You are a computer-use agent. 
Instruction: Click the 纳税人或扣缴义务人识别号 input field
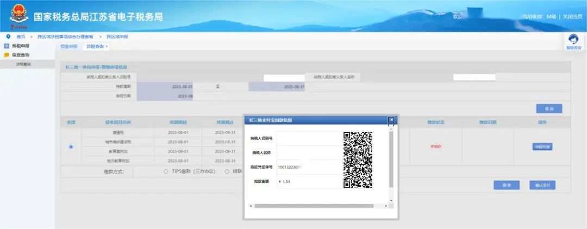point(283,78)
